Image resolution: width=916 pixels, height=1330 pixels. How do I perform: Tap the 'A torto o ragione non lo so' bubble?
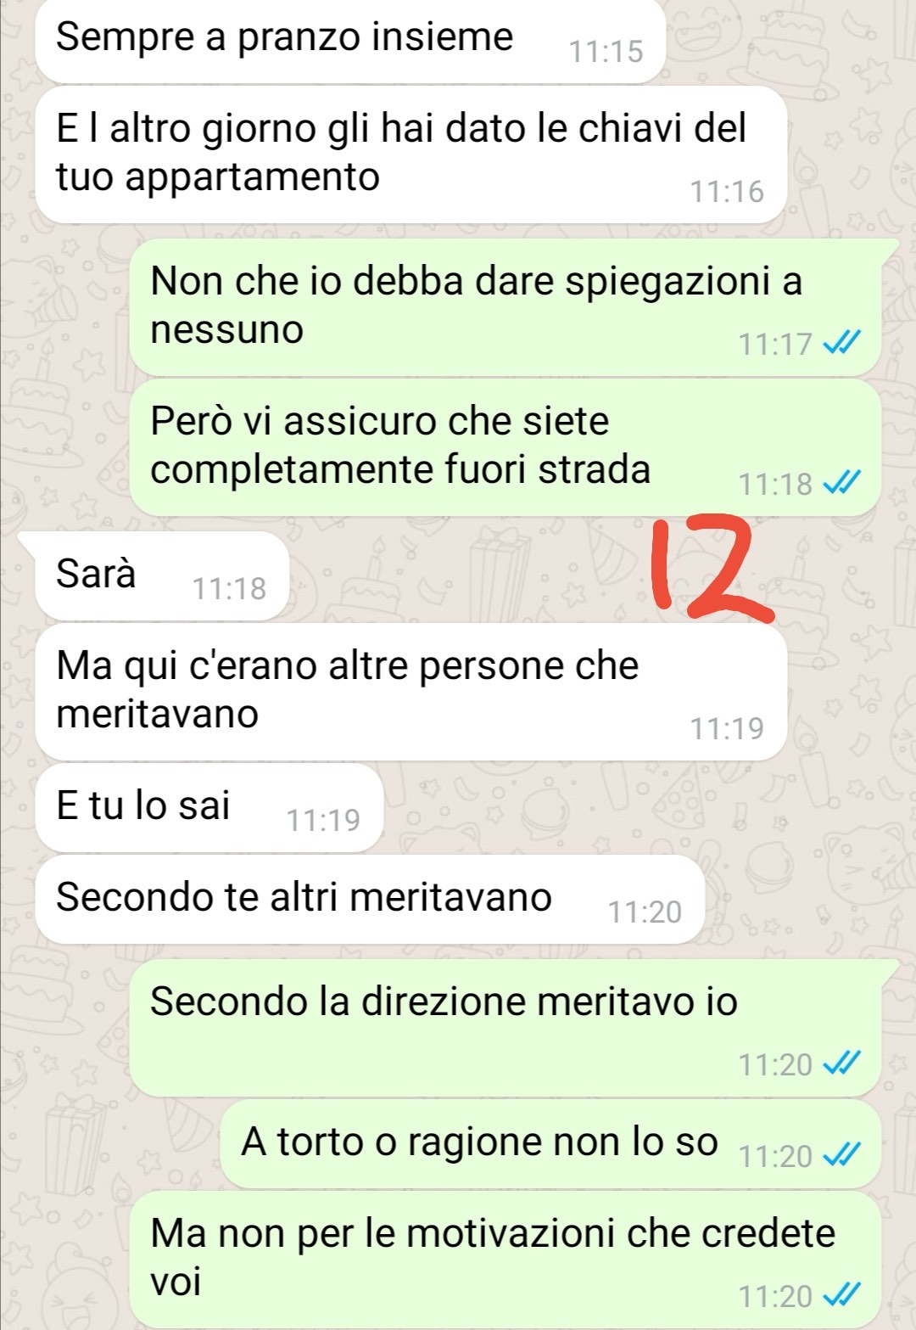550,1143
